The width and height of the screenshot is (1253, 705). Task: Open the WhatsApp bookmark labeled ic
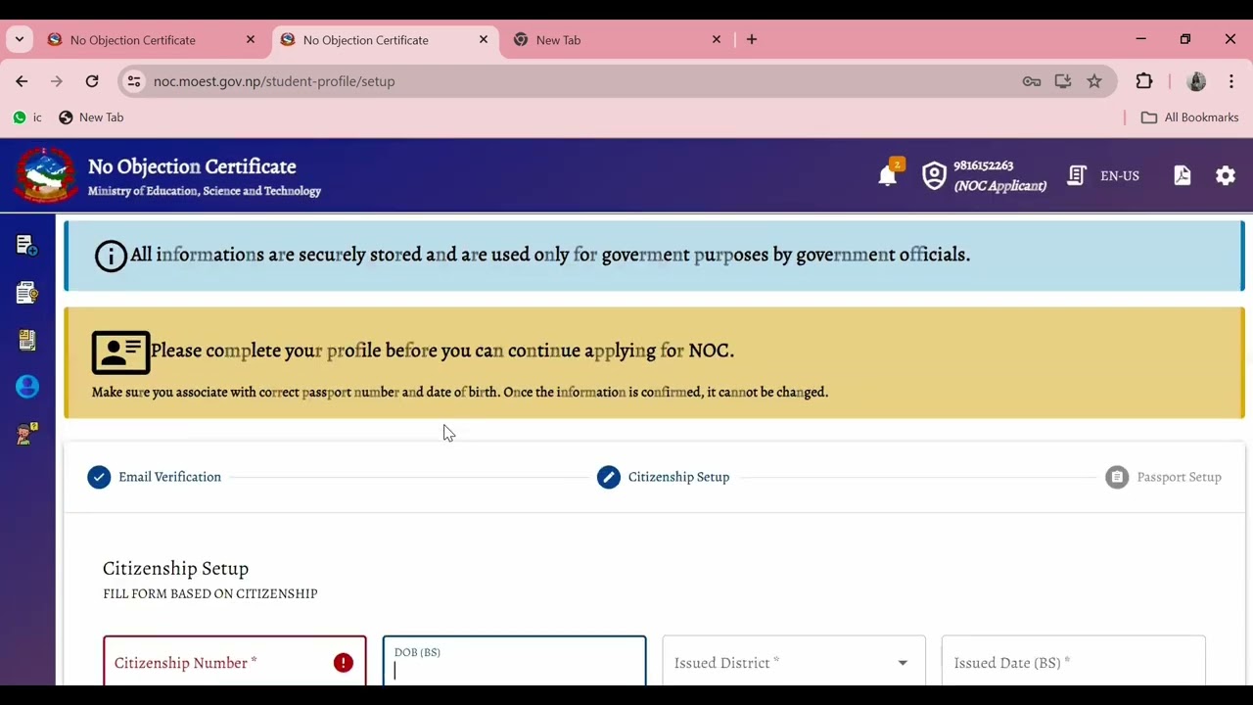(x=27, y=117)
